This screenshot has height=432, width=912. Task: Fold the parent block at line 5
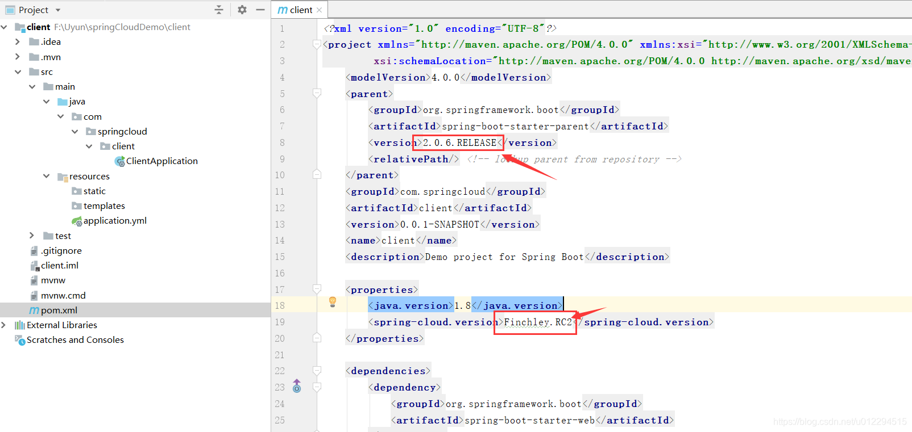(x=317, y=93)
